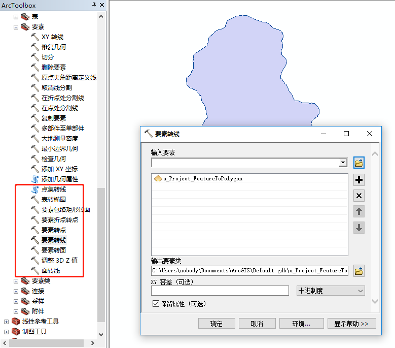Open the 调整 3D Z 值 tool
Screen dimensions: 395x348
point(59,260)
